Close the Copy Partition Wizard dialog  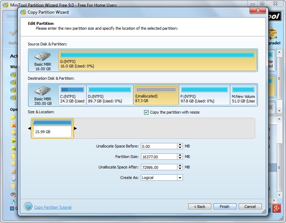click(258, 10)
